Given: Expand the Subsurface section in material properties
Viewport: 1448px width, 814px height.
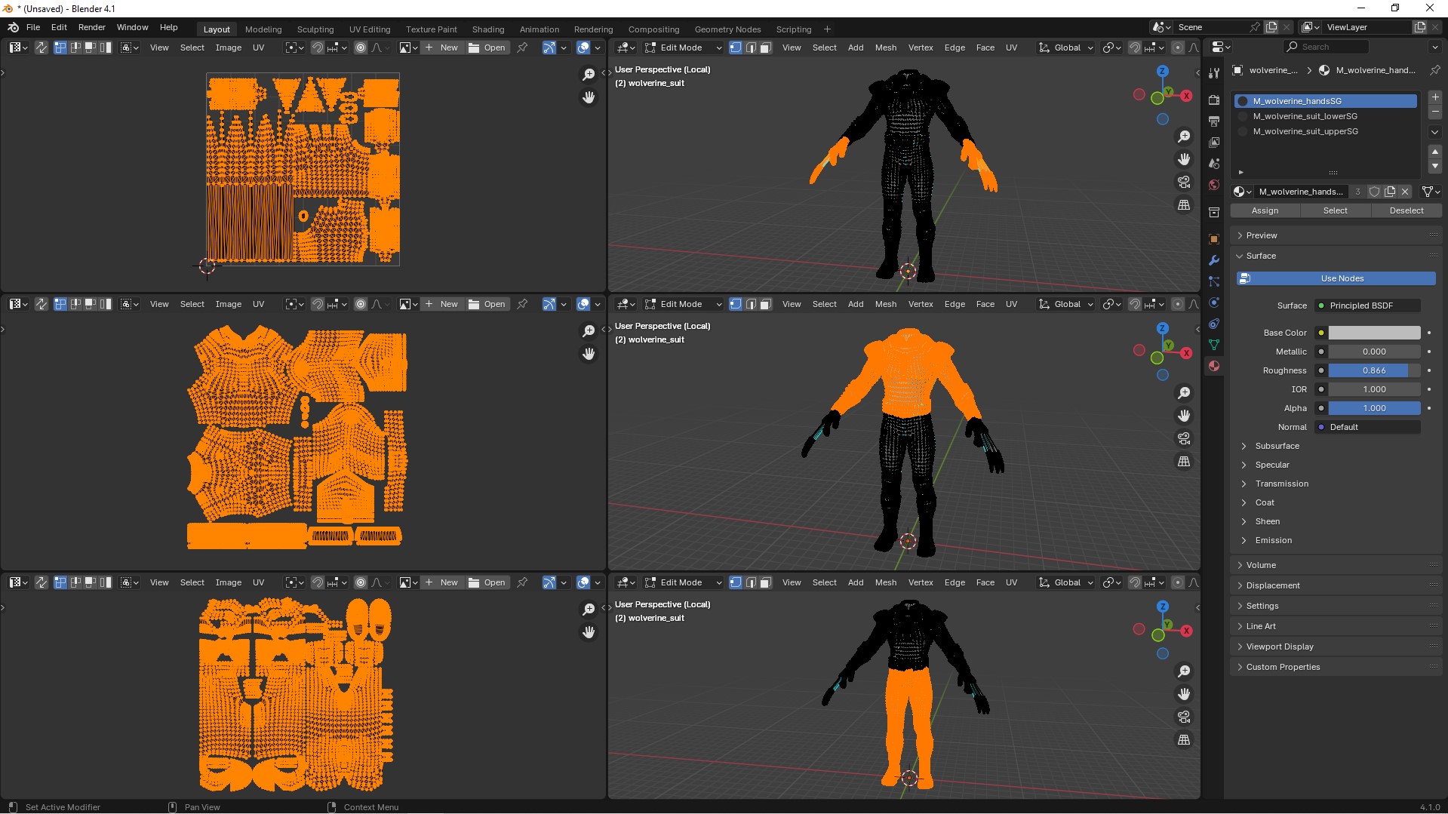Looking at the screenshot, I should 1277,446.
